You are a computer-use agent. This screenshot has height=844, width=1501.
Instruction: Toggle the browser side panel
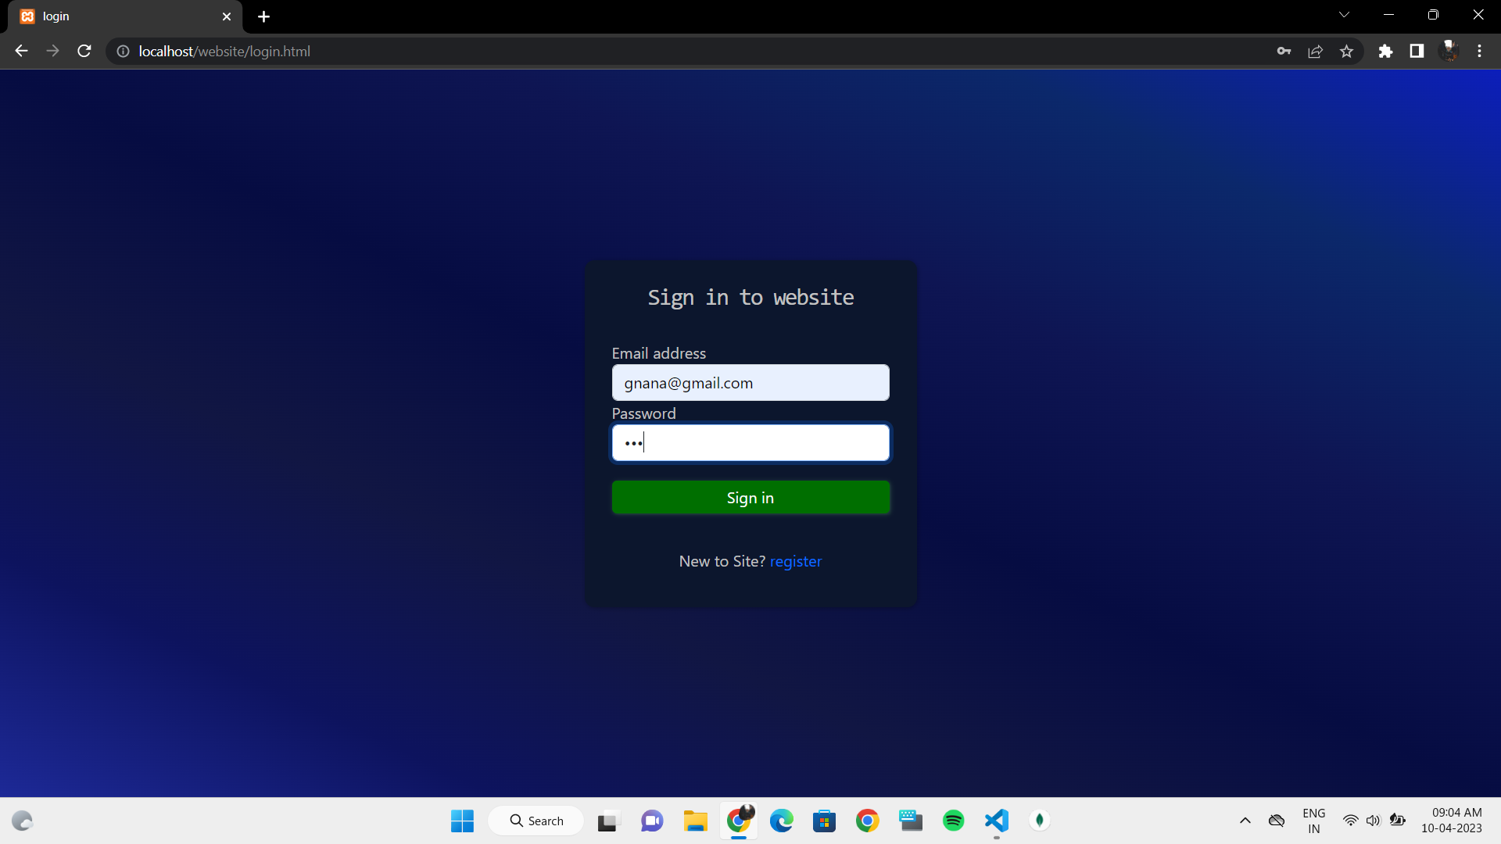pyautogui.click(x=1417, y=51)
